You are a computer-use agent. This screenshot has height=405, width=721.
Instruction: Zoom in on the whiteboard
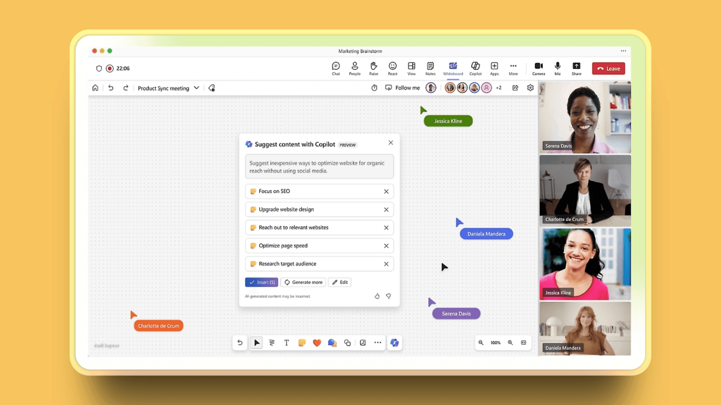510,343
